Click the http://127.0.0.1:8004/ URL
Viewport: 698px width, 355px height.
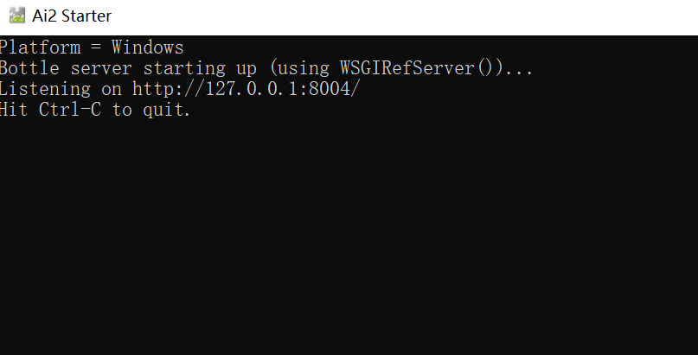[x=246, y=89]
